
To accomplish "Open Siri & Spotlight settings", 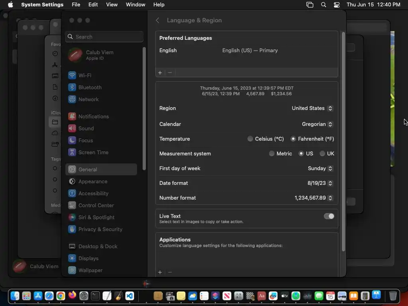I will (x=101, y=218).
